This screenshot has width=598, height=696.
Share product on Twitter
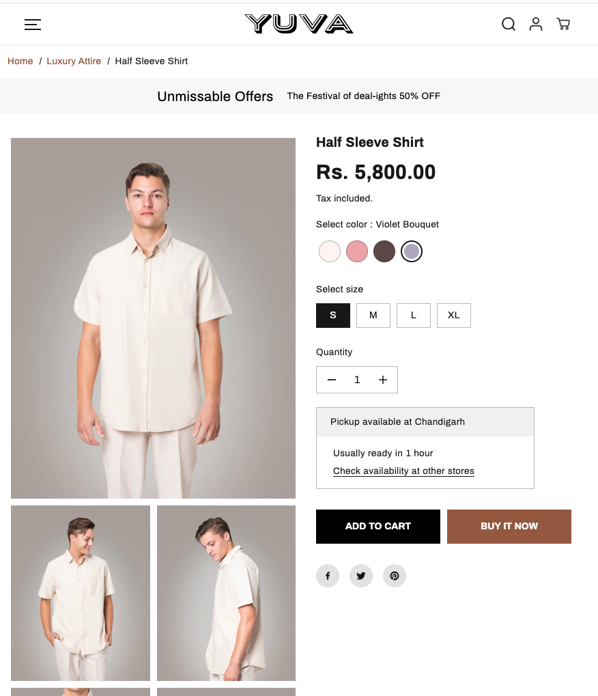click(361, 576)
